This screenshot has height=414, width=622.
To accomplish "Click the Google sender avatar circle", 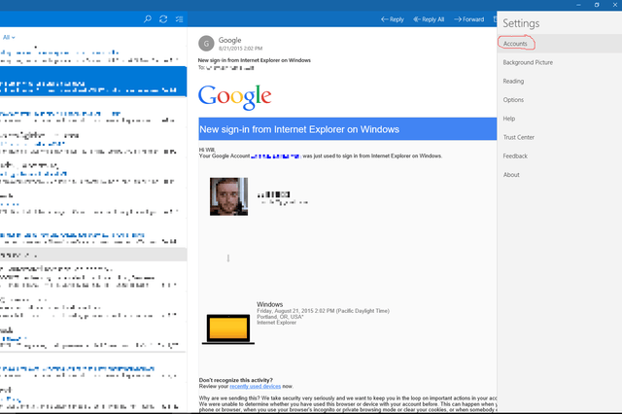I will tap(206, 44).
